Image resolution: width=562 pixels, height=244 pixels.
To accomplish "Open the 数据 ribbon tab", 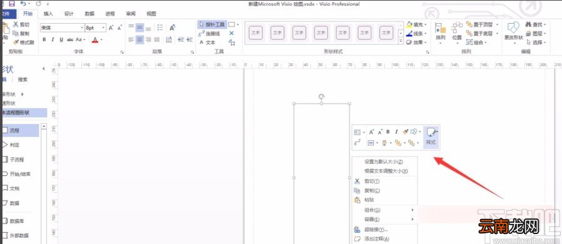I will coord(89,14).
